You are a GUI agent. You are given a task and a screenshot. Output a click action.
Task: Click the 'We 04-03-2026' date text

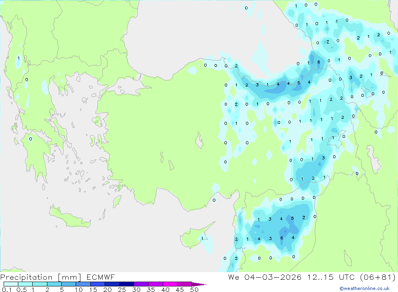click(265, 277)
